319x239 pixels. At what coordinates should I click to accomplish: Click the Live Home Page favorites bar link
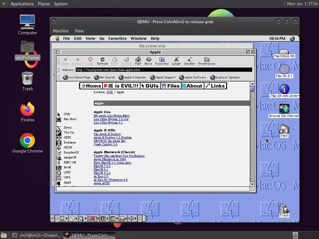[x=77, y=77]
